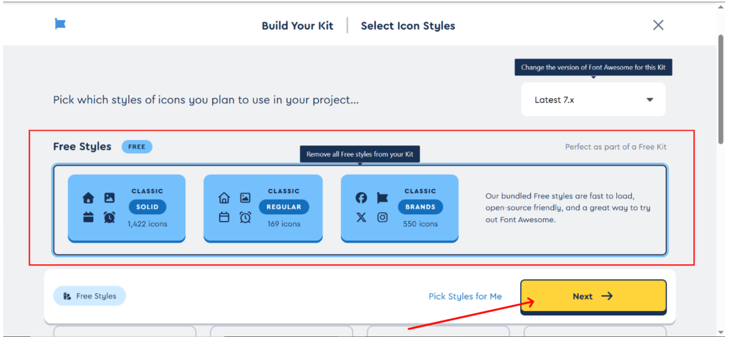The height and width of the screenshot is (337, 730).
Task: Click the Font Awesome flag logo
Action: 60,24
